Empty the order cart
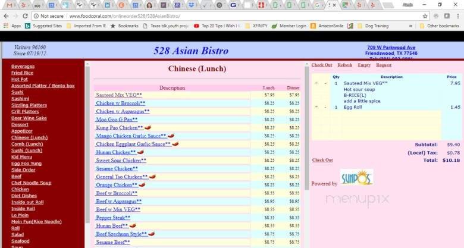 [363, 65]
